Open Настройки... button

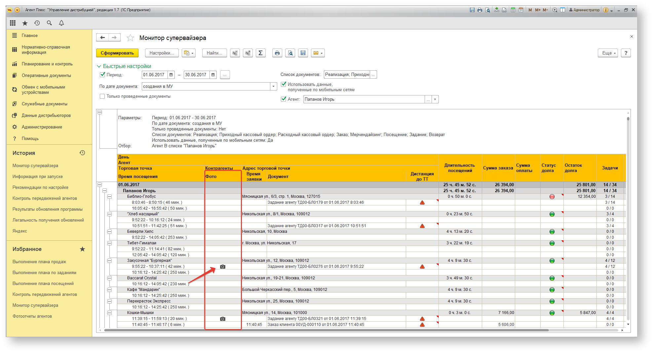pos(162,53)
